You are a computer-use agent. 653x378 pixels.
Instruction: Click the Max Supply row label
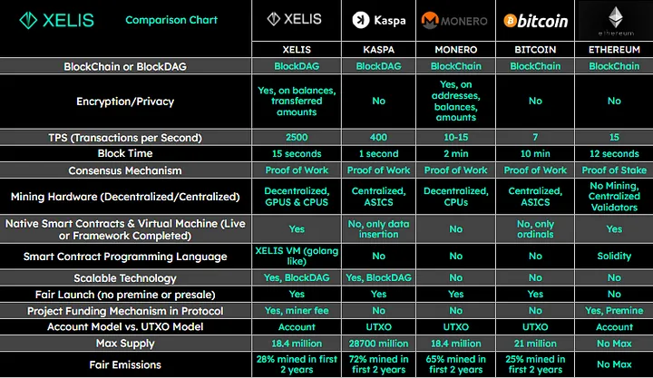pyautogui.click(x=125, y=344)
